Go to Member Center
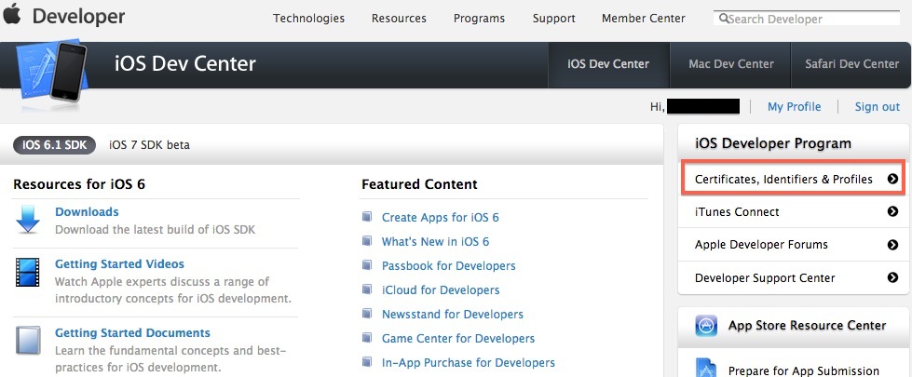 point(644,19)
